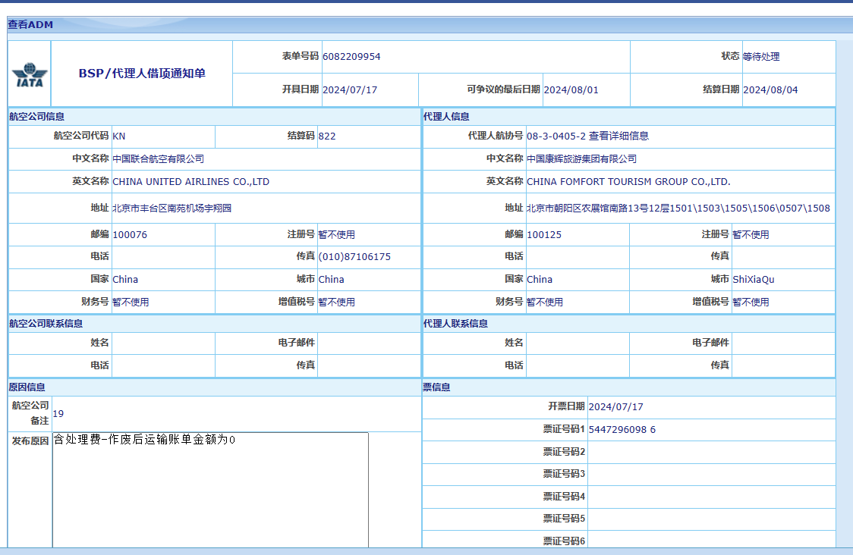Click the settlement date 2024/08/04

(x=770, y=90)
